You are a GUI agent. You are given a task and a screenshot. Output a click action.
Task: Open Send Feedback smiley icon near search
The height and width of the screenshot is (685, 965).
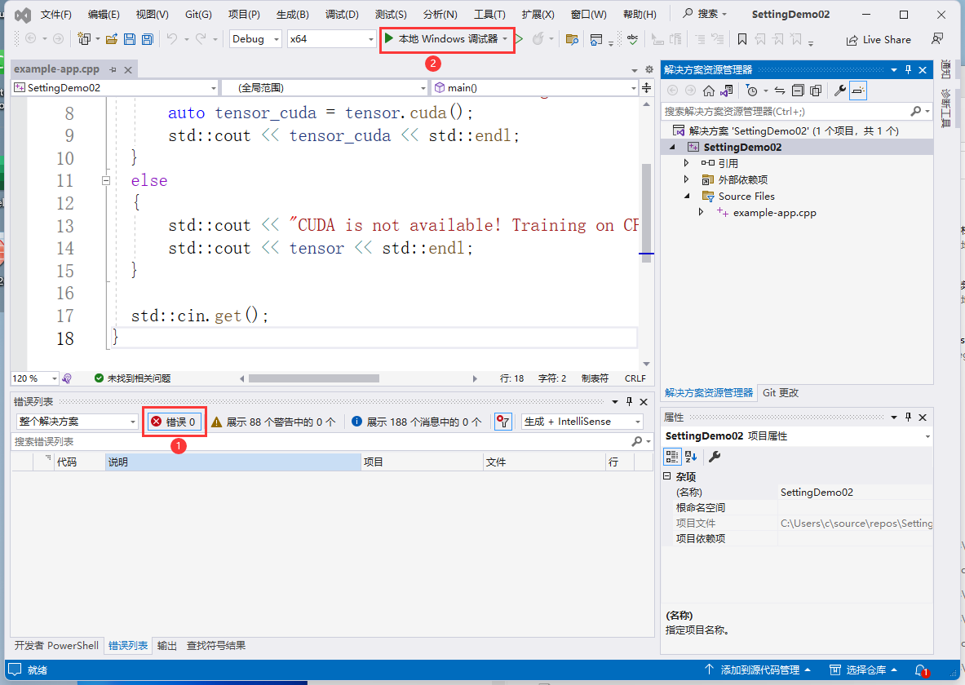[937, 38]
